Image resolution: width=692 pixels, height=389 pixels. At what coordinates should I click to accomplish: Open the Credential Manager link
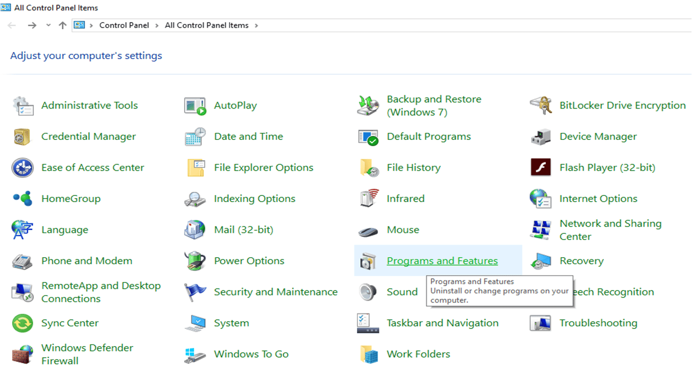[89, 136]
